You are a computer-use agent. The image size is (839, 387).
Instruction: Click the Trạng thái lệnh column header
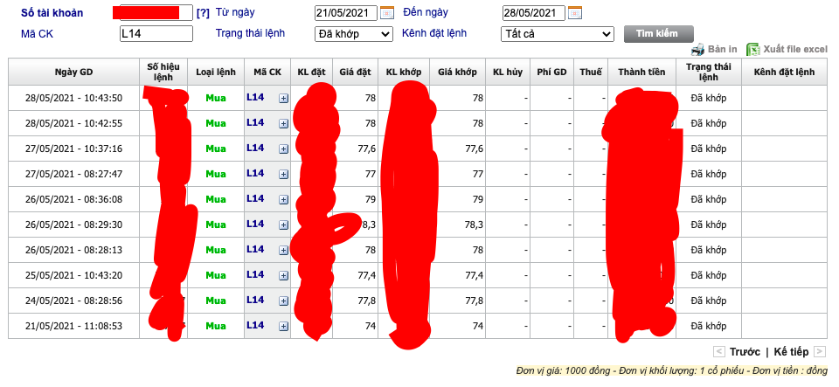tap(709, 72)
